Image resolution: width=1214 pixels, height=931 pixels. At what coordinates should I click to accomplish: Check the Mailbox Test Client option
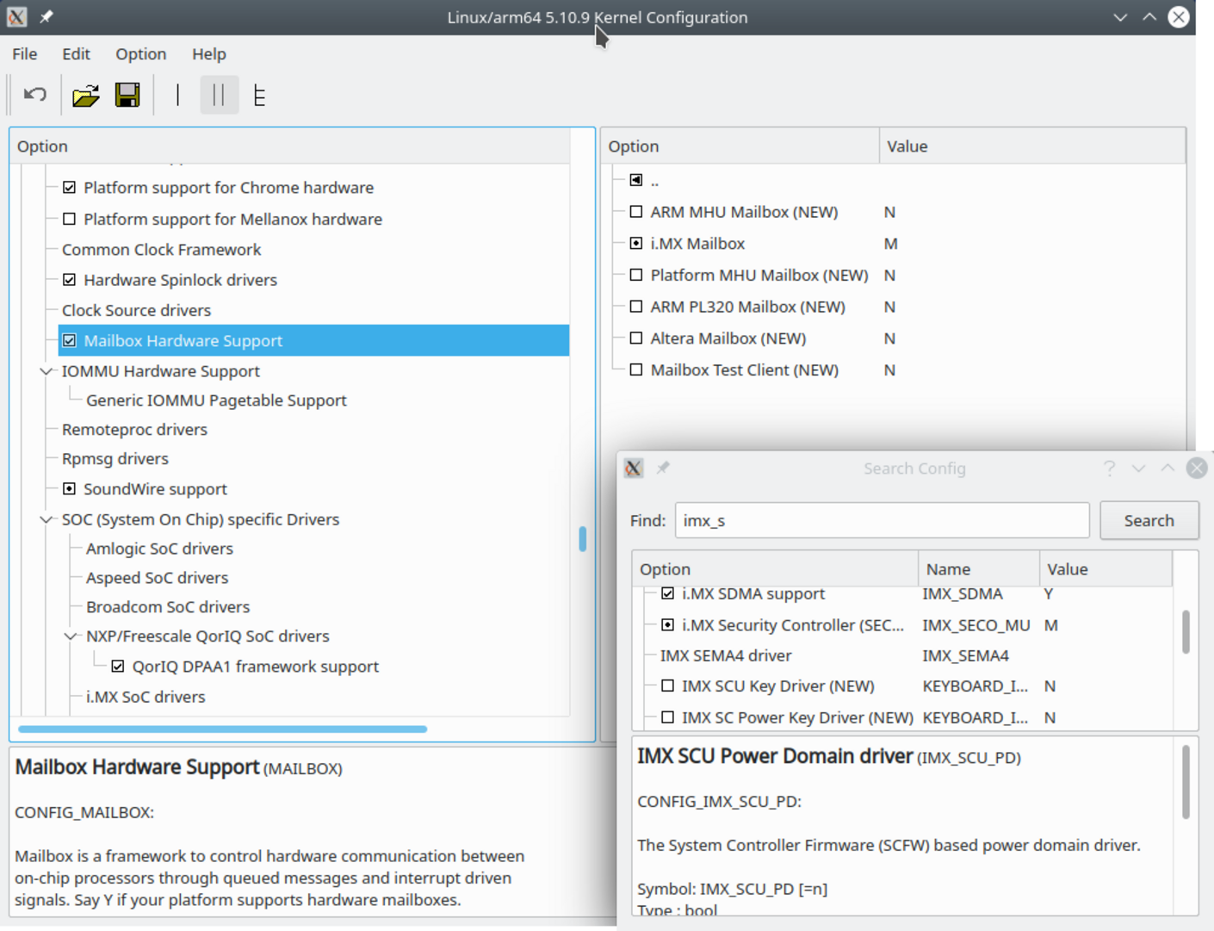point(635,369)
